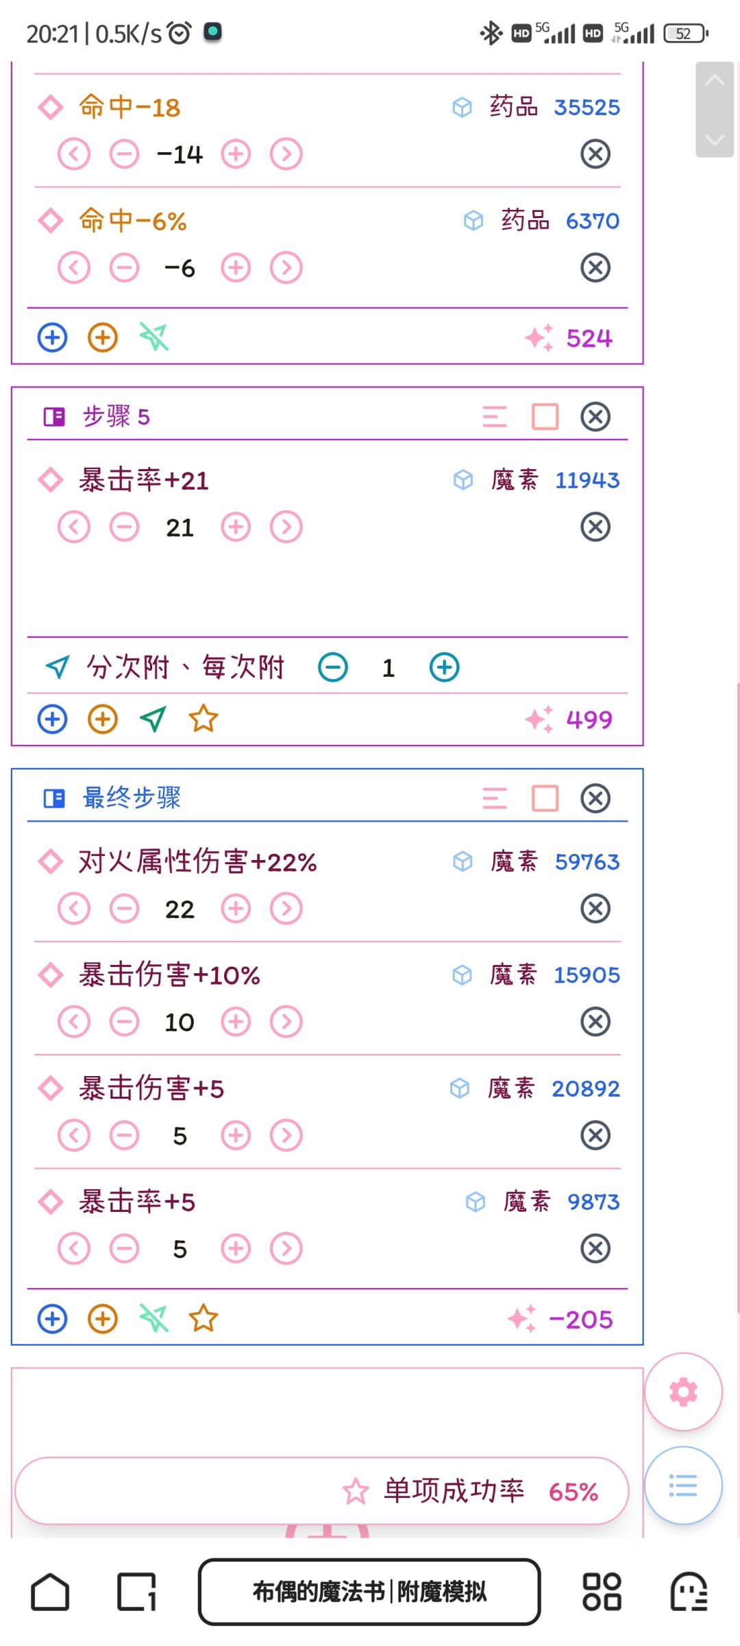Tap orange add icon in Step 5 footer
The image size is (740, 1646).
103,719
